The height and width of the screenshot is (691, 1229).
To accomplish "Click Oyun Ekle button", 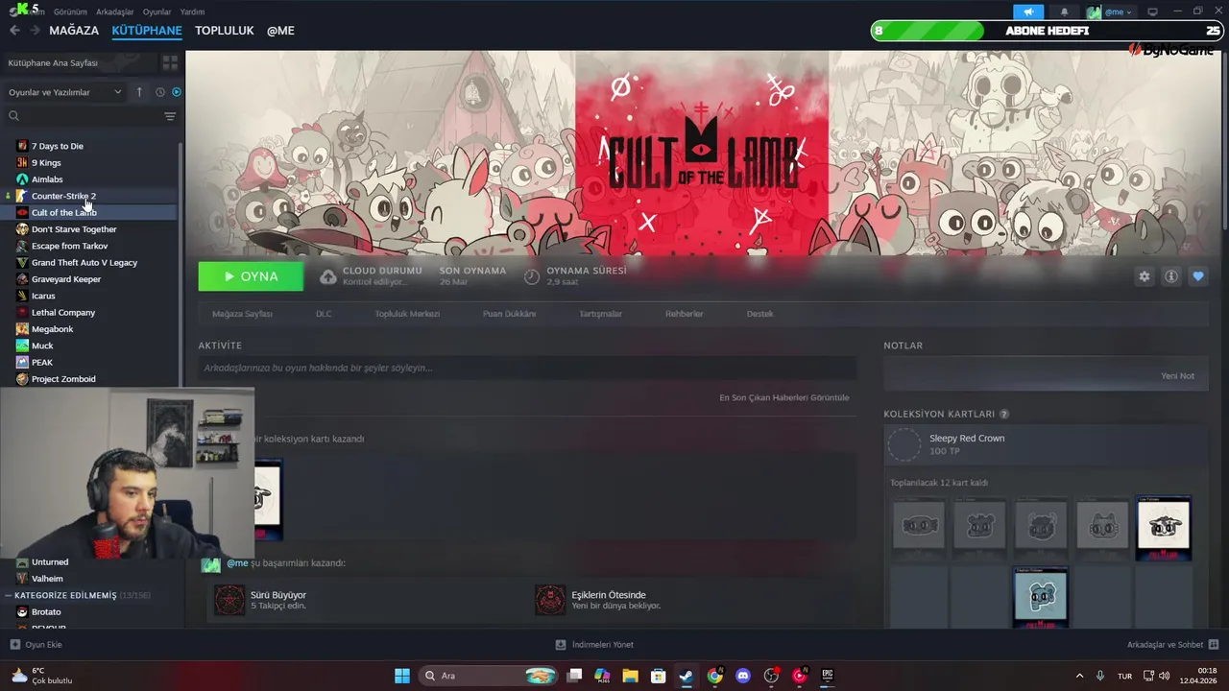I will [x=36, y=645].
